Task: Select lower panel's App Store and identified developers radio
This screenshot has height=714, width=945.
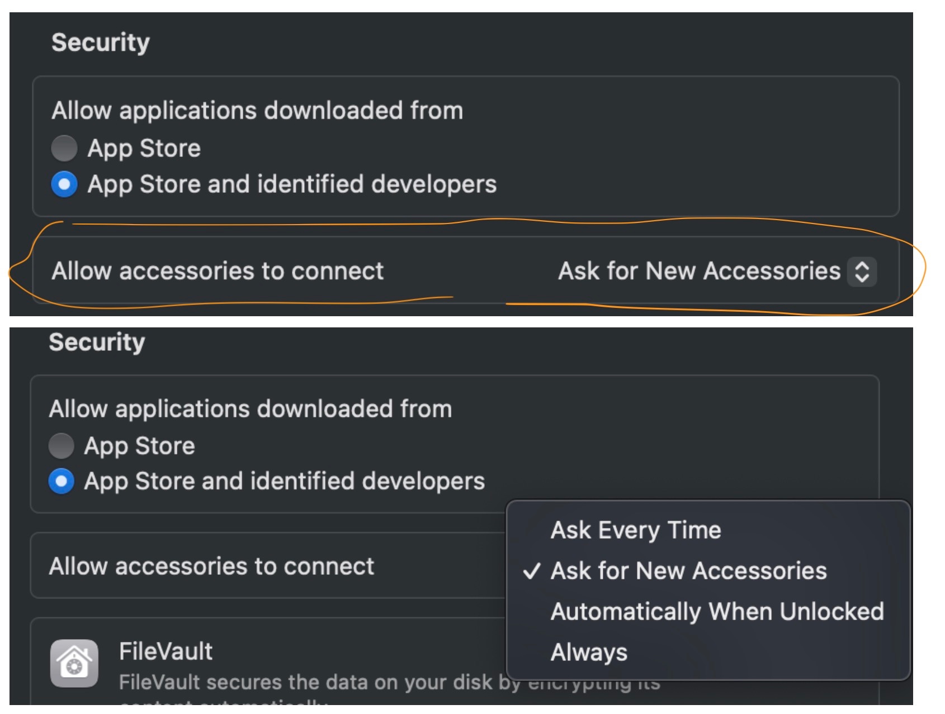Action: pyautogui.click(x=61, y=481)
